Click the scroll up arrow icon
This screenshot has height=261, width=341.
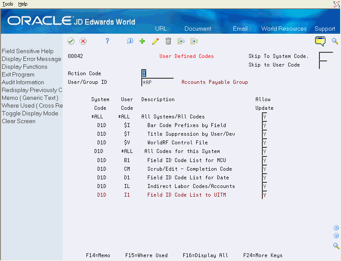tap(336, 228)
